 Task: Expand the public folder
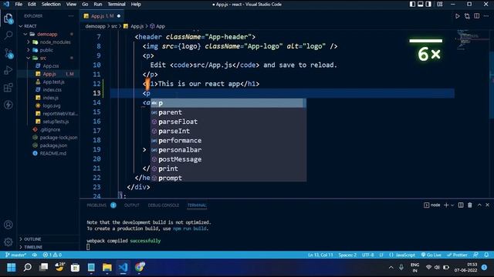(46, 50)
